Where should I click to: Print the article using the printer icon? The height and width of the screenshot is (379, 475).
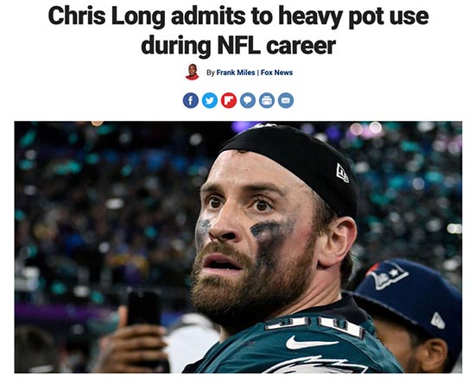[x=267, y=100]
